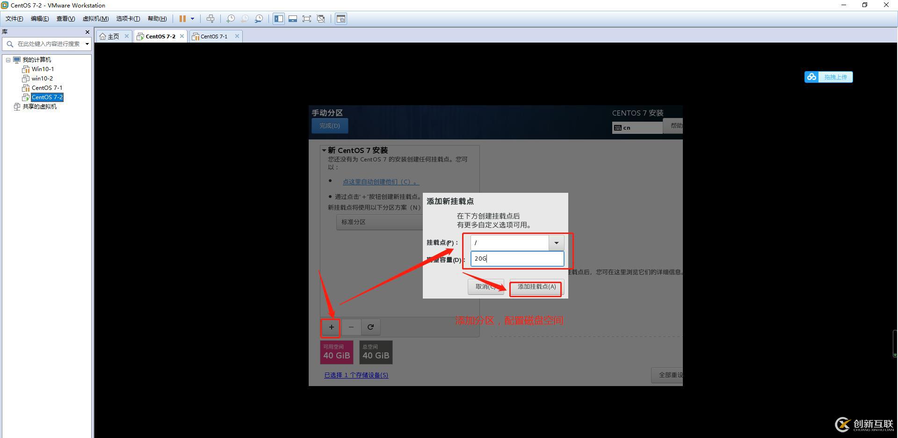Take a snapshot using the clock-plus icon
Image resolution: width=898 pixels, height=438 pixels.
coord(231,19)
